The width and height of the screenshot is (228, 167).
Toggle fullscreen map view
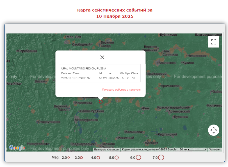pyautogui.click(x=214, y=42)
